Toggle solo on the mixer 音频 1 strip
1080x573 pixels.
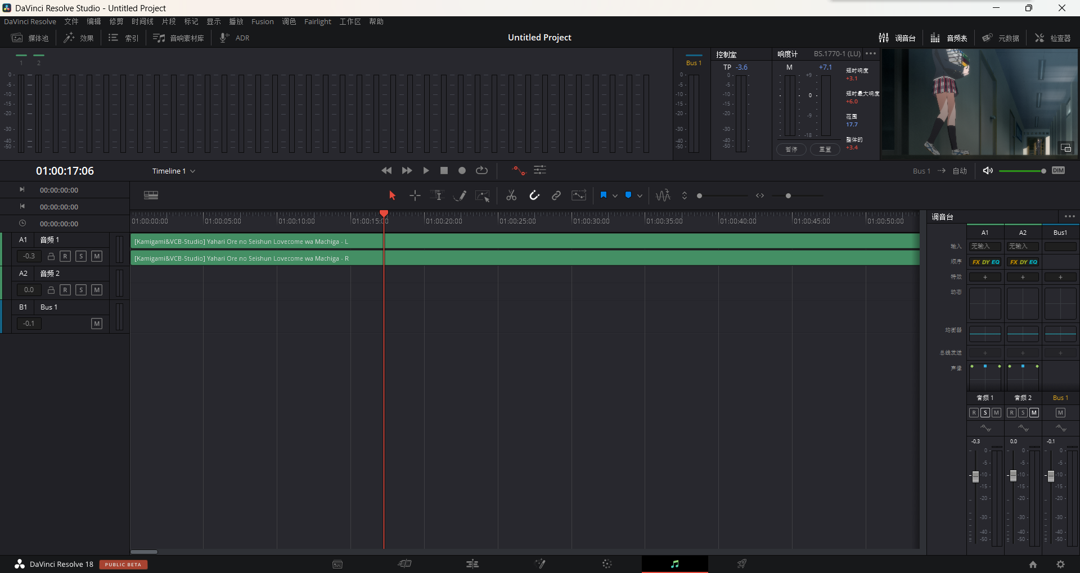(x=985, y=413)
